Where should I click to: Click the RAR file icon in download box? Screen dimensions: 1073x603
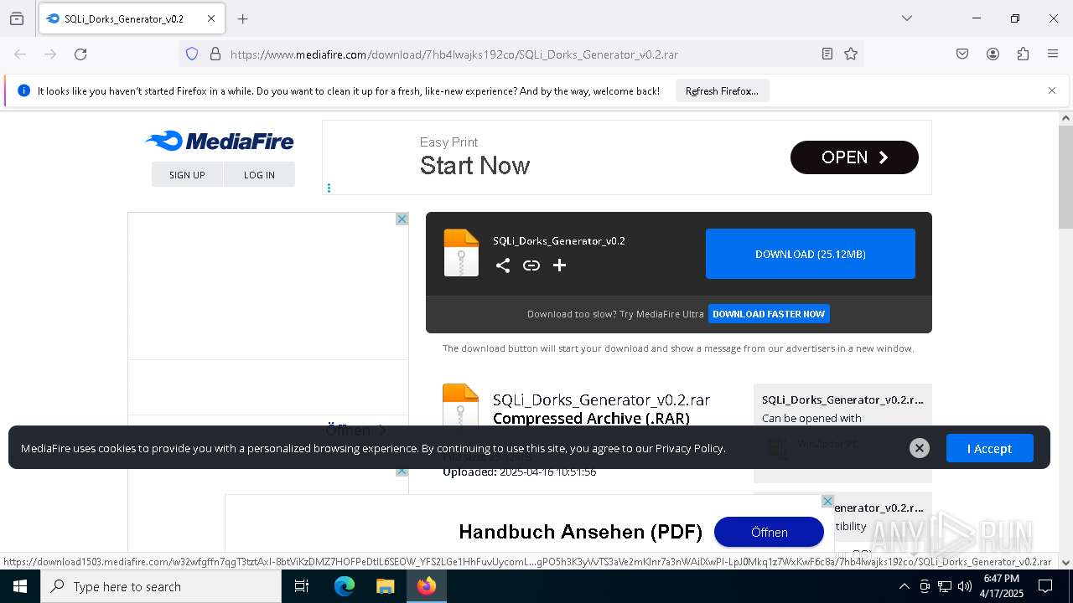461,253
